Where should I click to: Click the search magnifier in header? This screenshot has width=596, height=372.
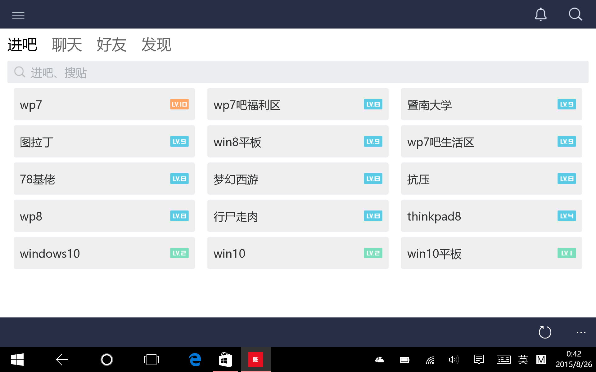tap(575, 15)
